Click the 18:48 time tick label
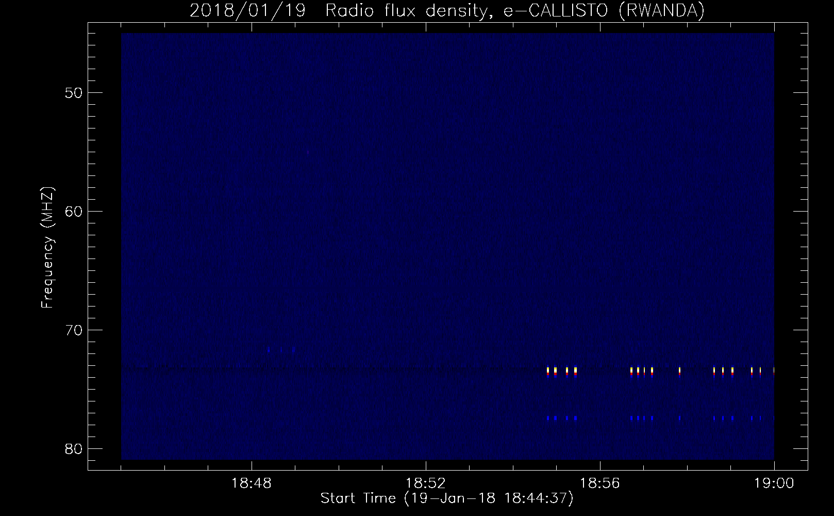Viewport: 834px width, 516px height. click(x=252, y=483)
